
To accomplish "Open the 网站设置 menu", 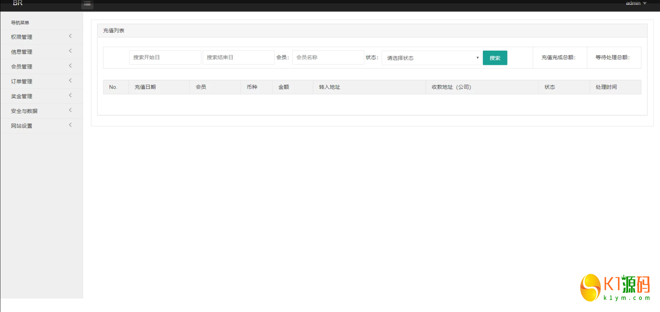I will click(x=42, y=126).
